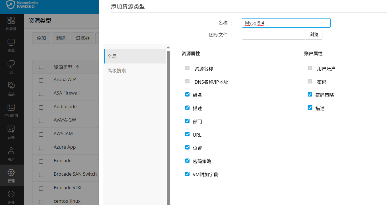Sort by the 资源类型 column arrows
The image size is (387, 205).
pos(77,67)
